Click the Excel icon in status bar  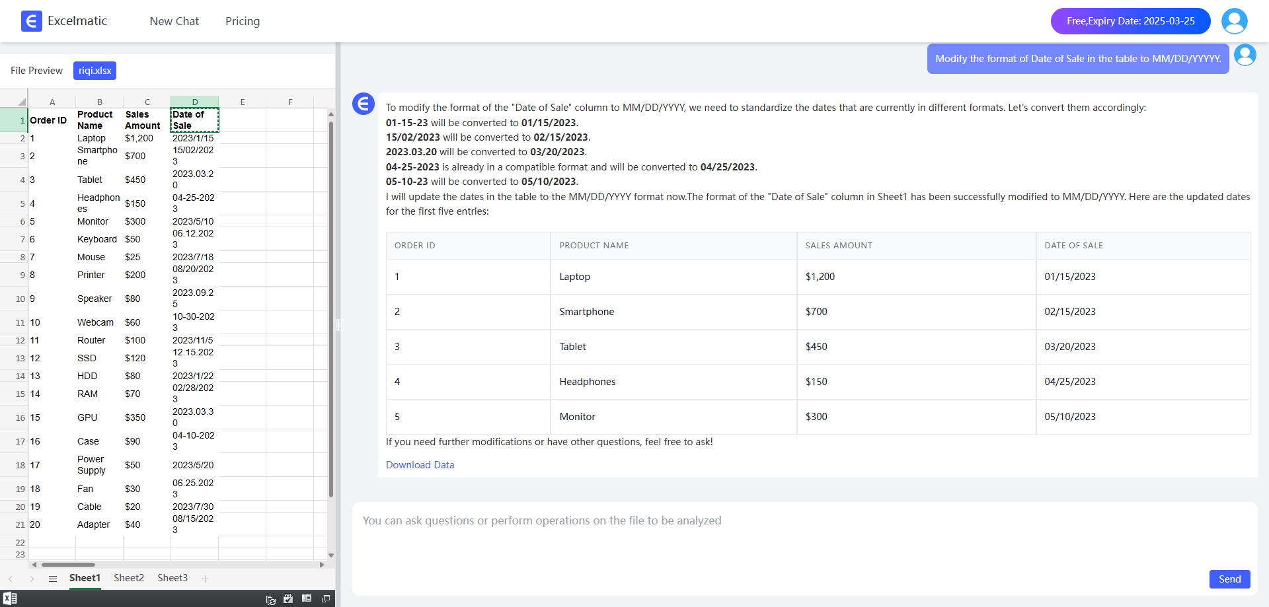[10, 598]
